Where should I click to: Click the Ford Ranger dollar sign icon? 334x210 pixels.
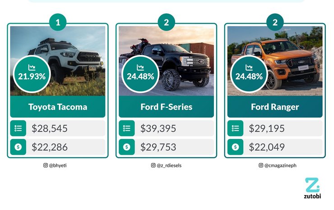pyautogui.click(x=235, y=147)
